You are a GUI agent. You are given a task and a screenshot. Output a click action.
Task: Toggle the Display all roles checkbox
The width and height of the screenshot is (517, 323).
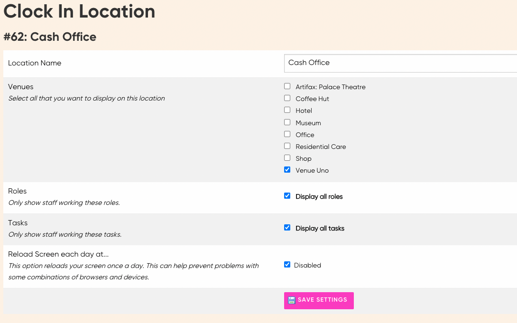[287, 196]
